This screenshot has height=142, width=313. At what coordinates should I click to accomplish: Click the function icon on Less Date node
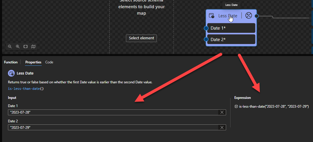[249, 16]
